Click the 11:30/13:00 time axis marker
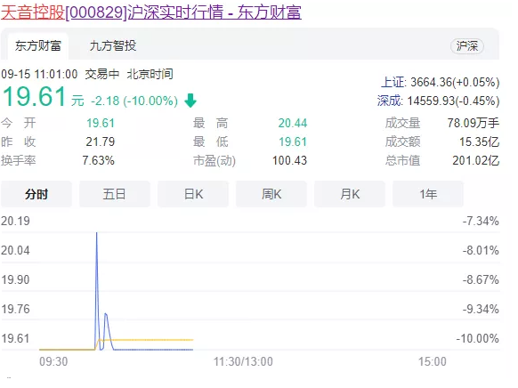This screenshot has height=388, width=518. pos(243,361)
